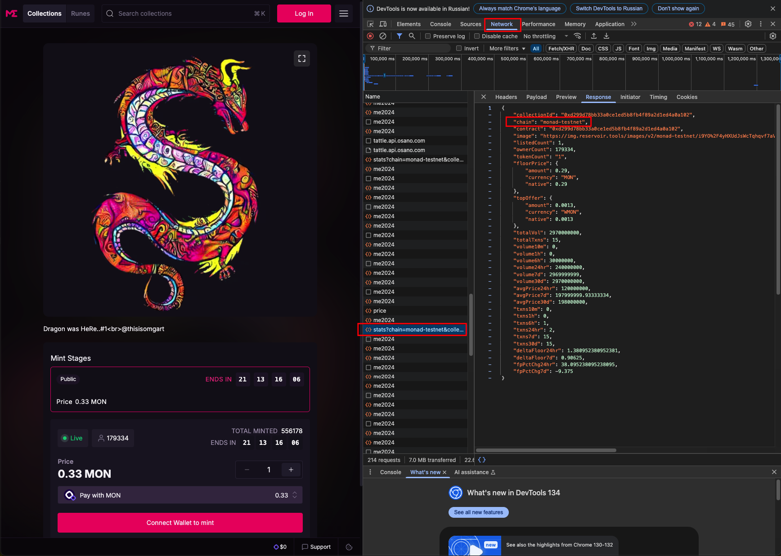Open network search magnifier icon

[x=412, y=36]
